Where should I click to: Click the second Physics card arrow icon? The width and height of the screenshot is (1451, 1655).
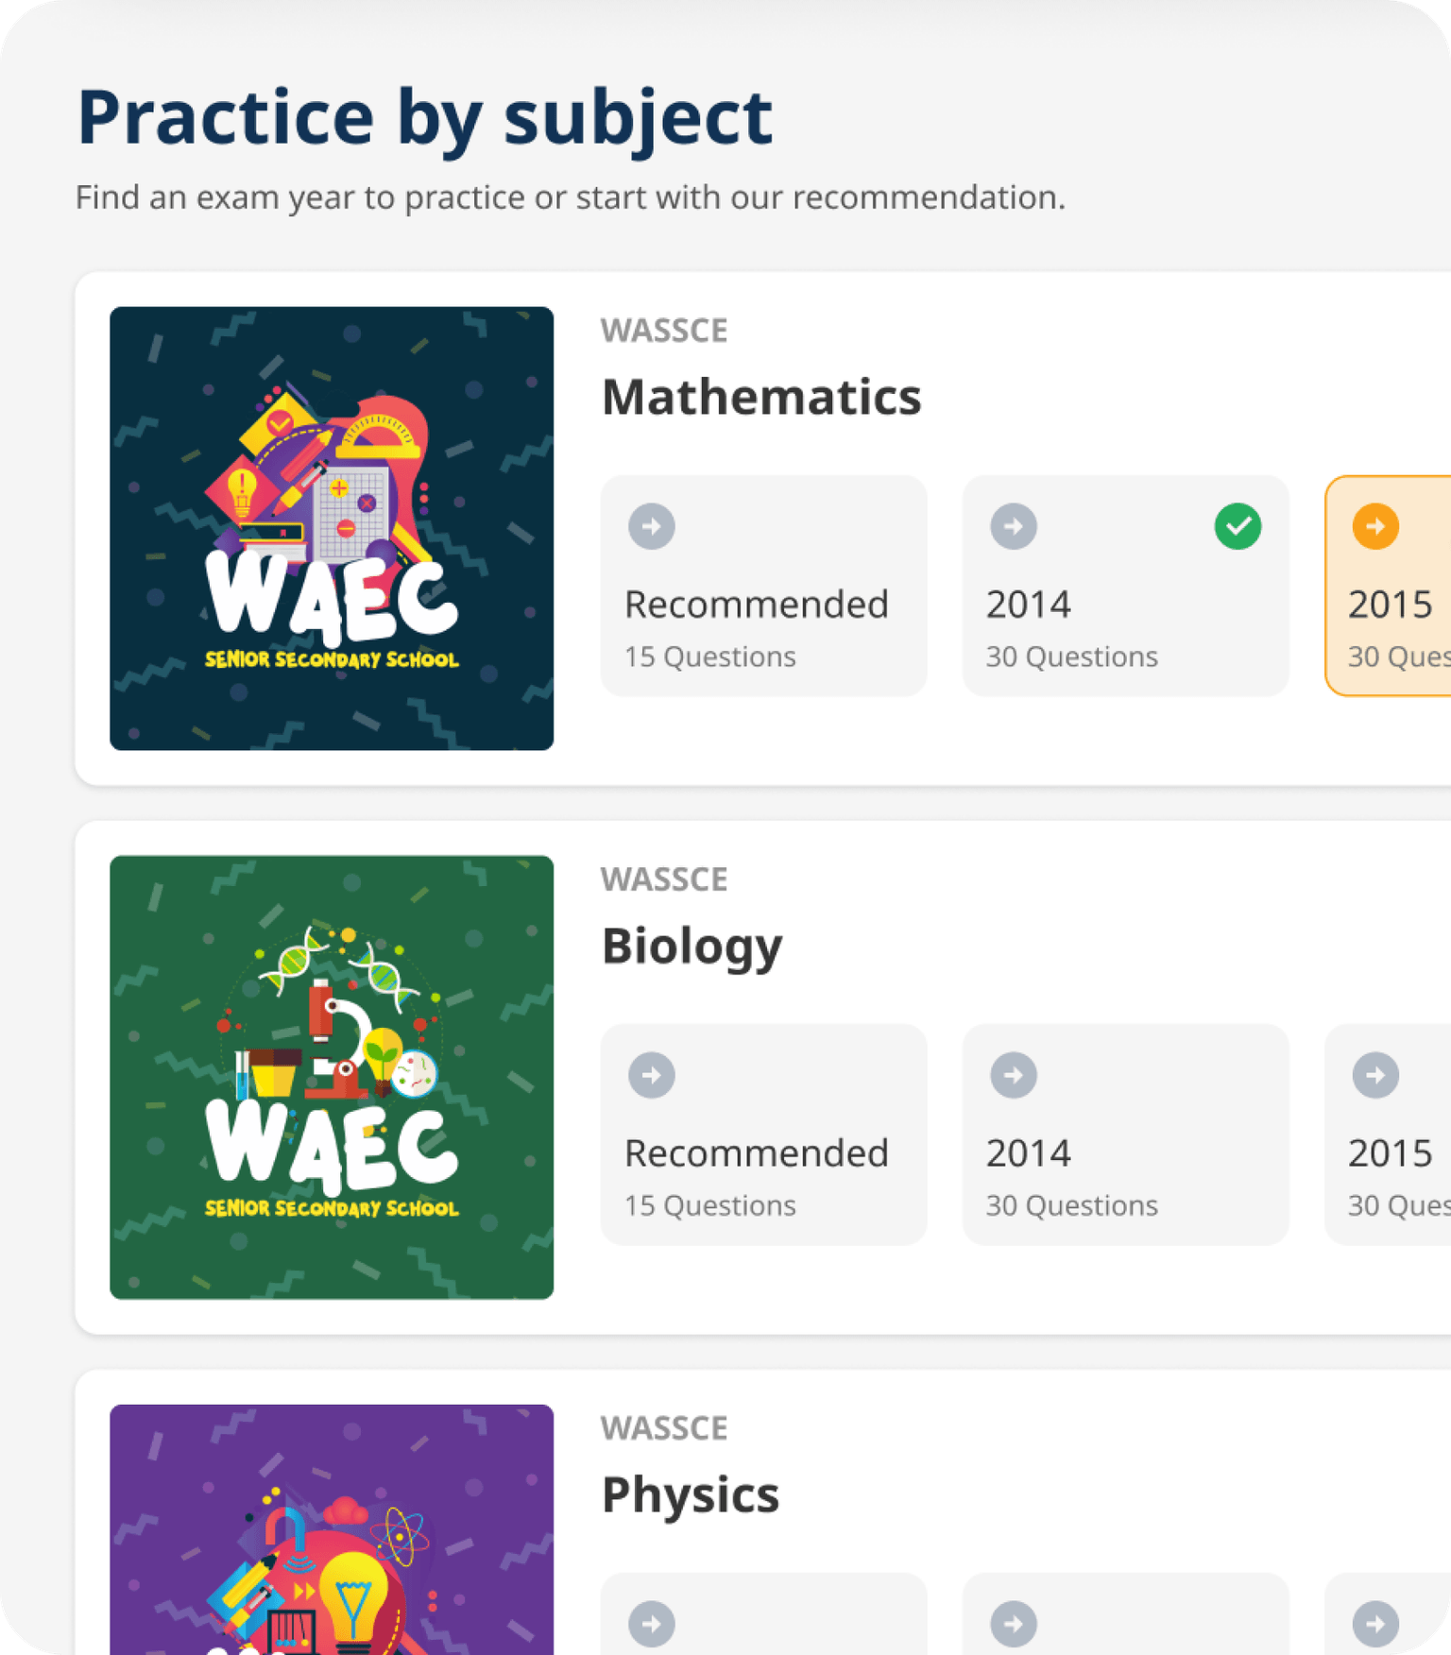(x=1014, y=1624)
